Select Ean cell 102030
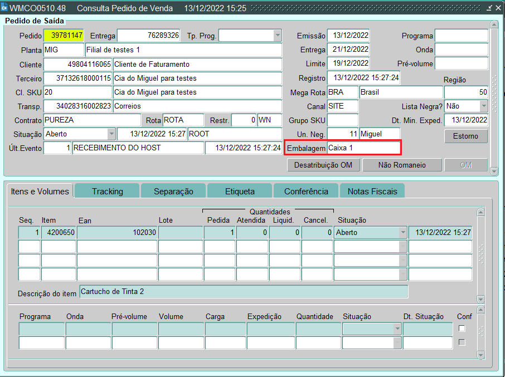505x377 pixels. coord(117,232)
